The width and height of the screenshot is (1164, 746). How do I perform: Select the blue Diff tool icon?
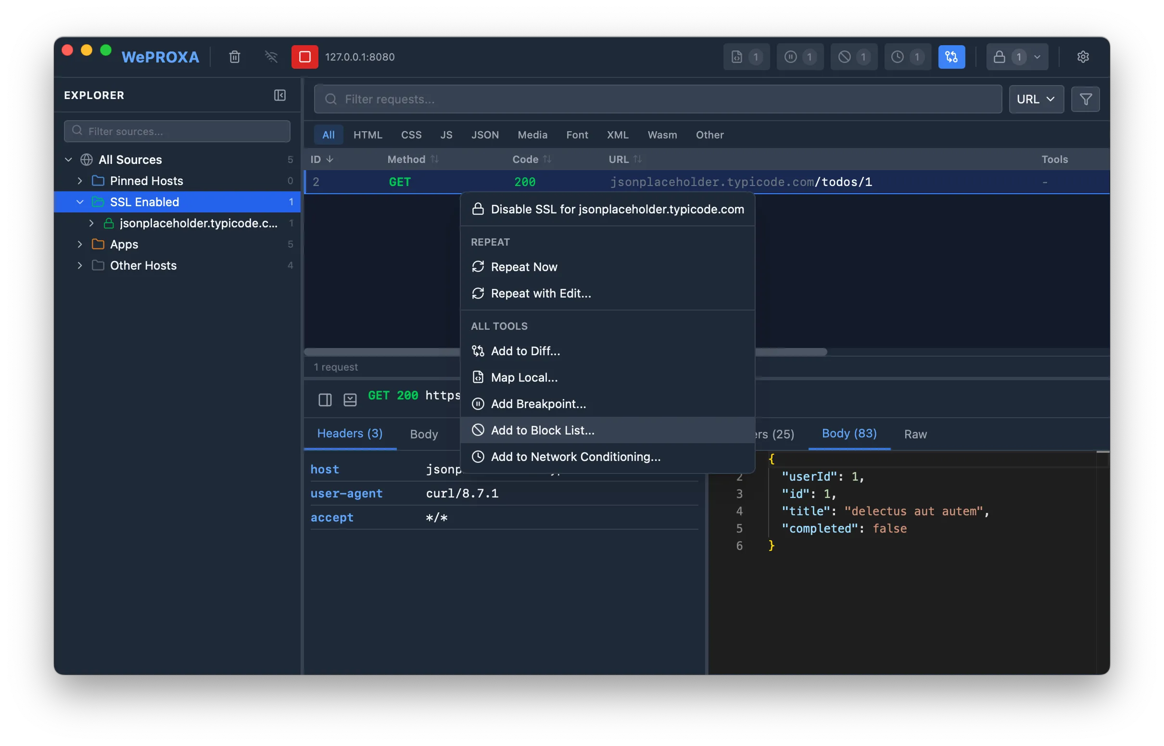pyautogui.click(x=951, y=56)
